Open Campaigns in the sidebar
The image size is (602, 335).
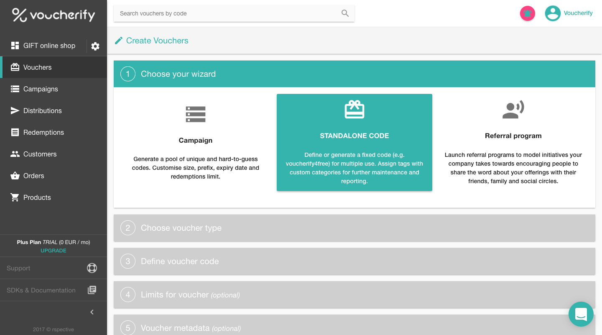click(54, 89)
